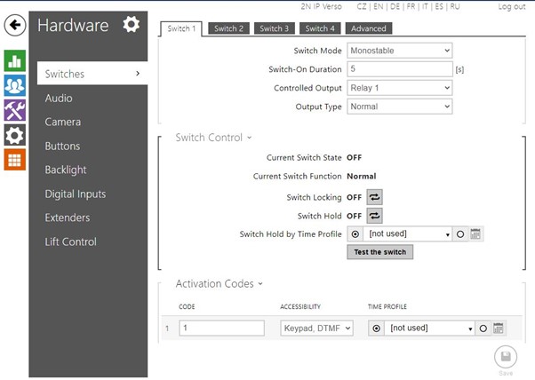Switch to the Switch 2 tab
Image resolution: width=535 pixels, height=380 pixels.
tap(228, 29)
